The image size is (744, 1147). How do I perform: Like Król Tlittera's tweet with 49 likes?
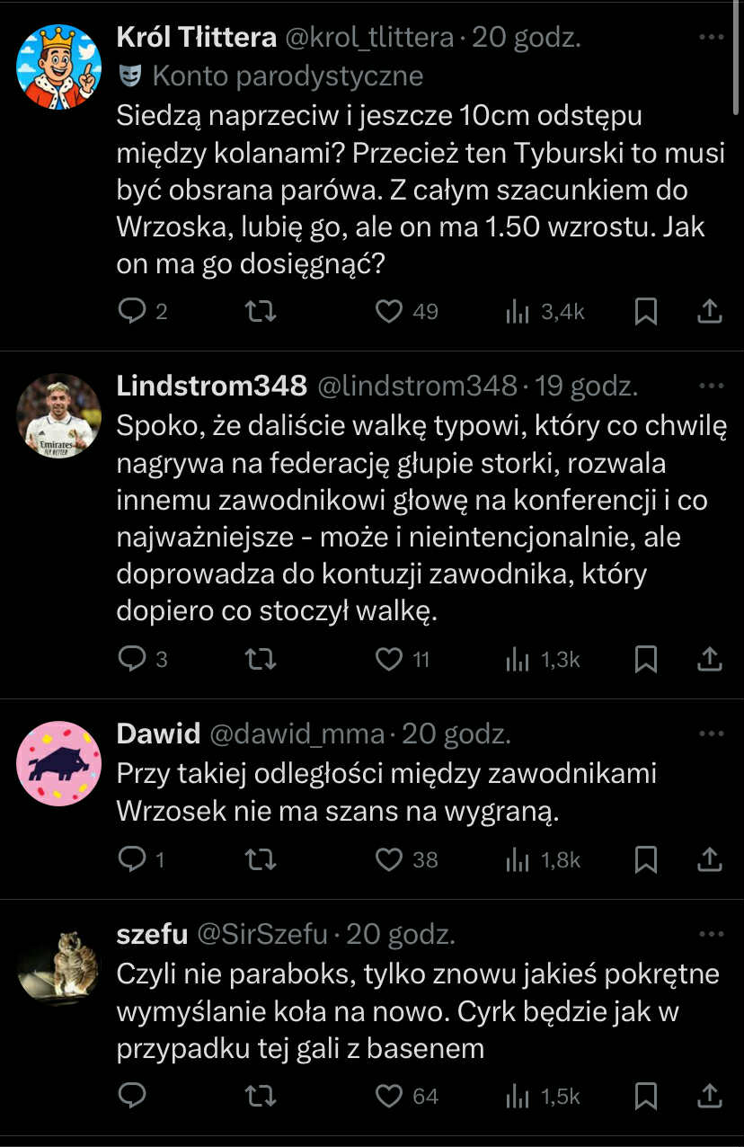pos(388,311)
